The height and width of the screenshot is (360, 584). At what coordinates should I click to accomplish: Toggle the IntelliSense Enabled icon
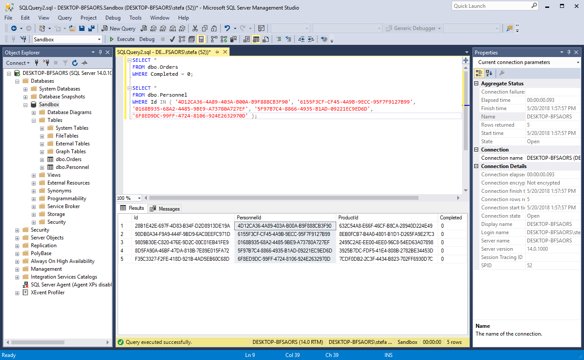point(201,39)
